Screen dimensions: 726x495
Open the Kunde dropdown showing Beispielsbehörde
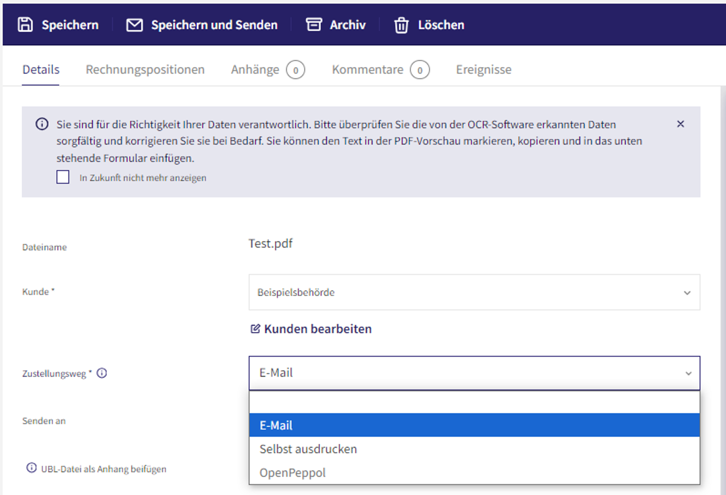474,292
